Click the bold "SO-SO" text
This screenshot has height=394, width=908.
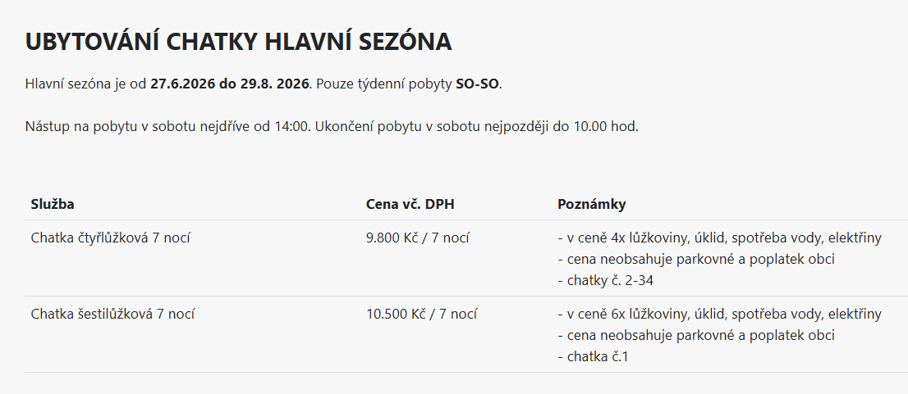tap(478, 84)
